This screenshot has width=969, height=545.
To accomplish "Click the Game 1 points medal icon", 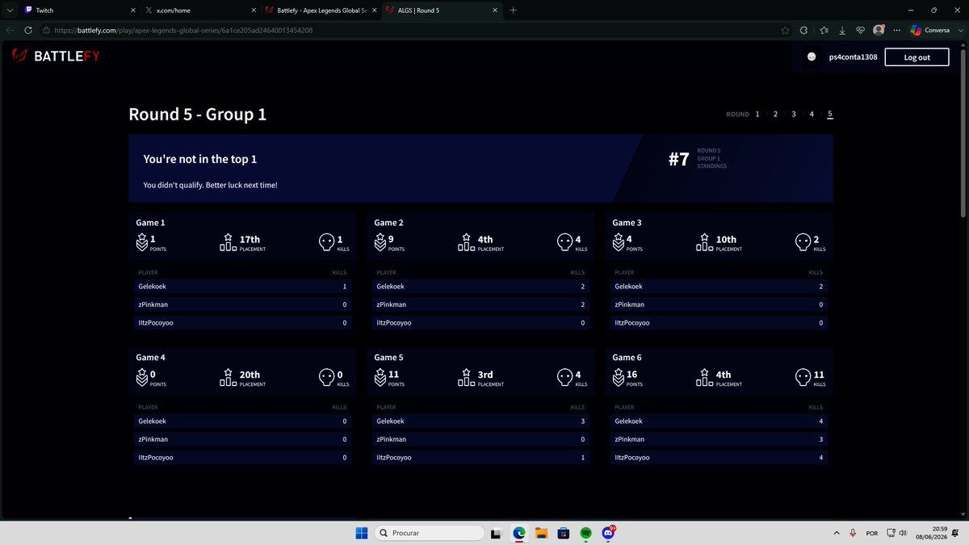I will [x=141, y=242].
